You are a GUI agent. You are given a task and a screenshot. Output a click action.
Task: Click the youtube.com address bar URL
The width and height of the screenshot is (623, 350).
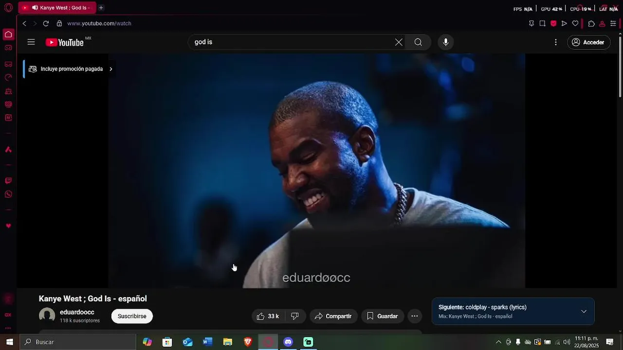click(x=99, y=23)
